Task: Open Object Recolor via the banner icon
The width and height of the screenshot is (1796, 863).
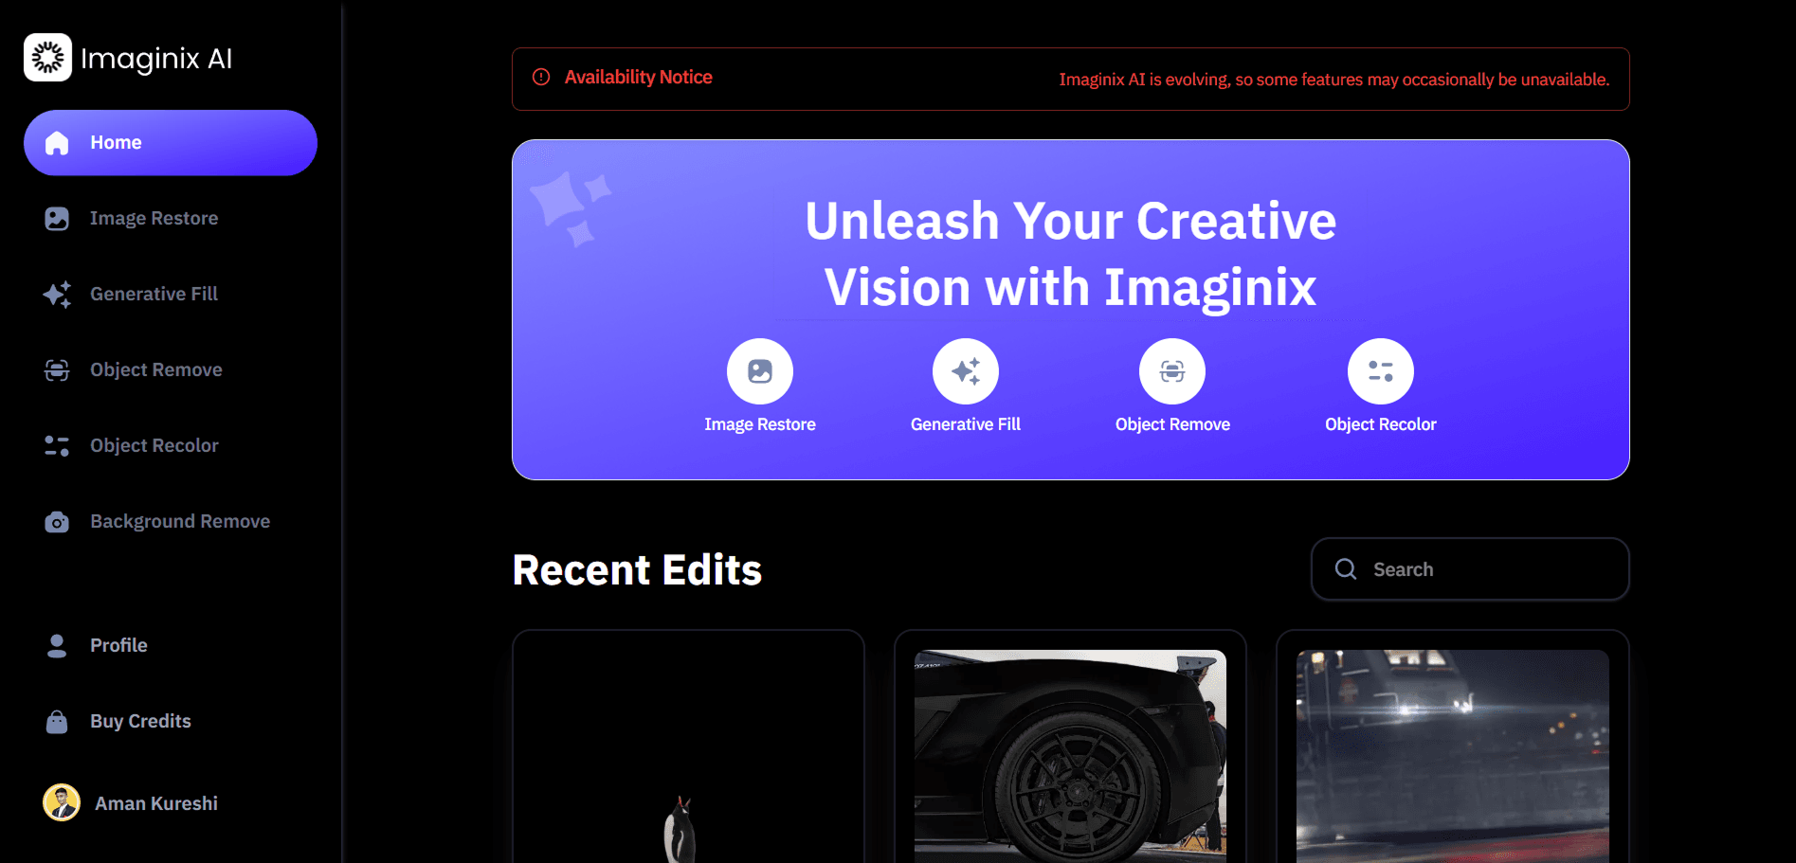Action: click(1381, 371)
